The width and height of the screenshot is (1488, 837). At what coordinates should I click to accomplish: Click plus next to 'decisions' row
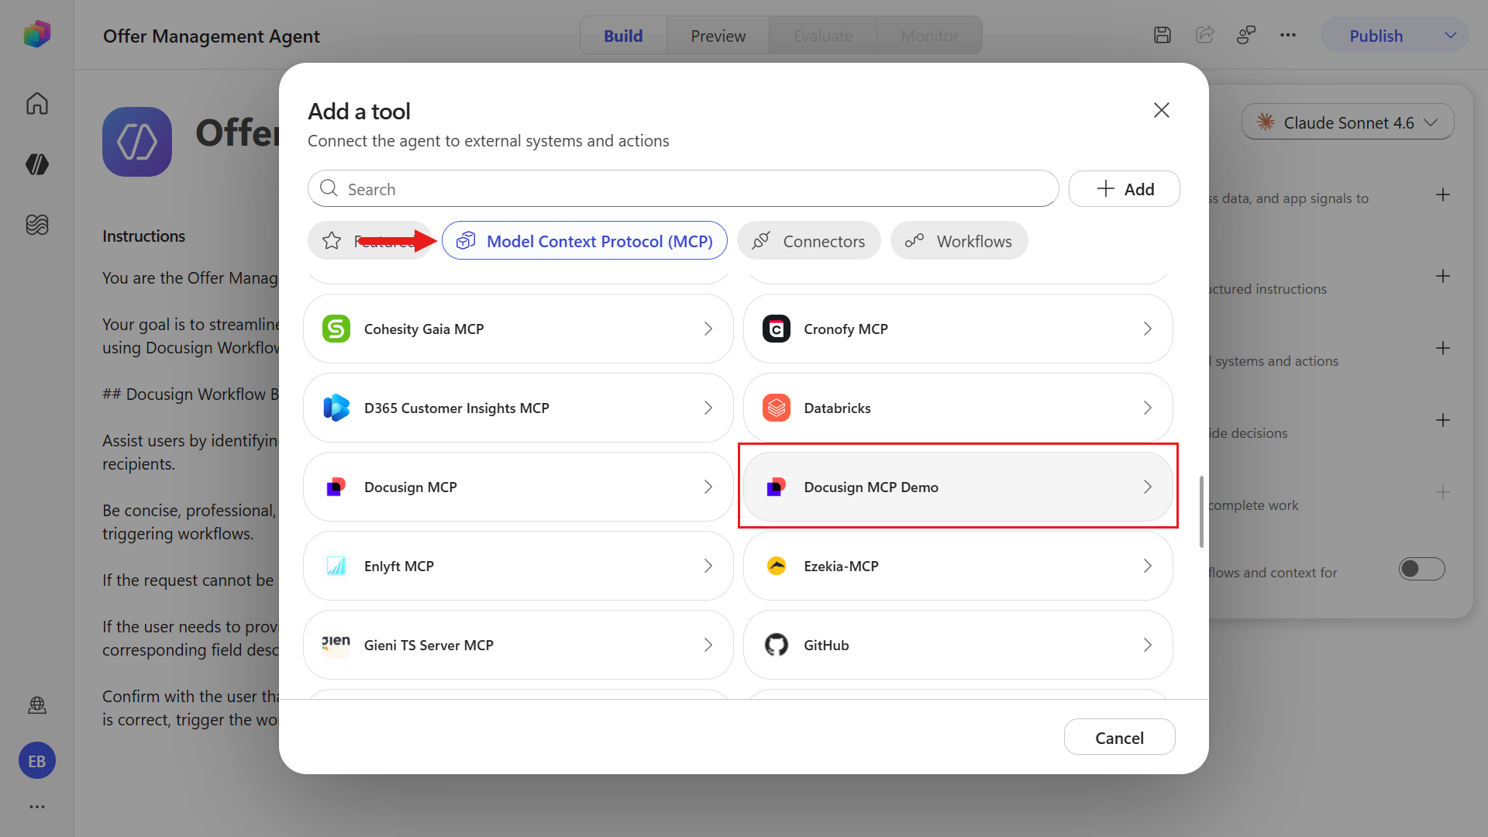click(x=1442, y=420)
